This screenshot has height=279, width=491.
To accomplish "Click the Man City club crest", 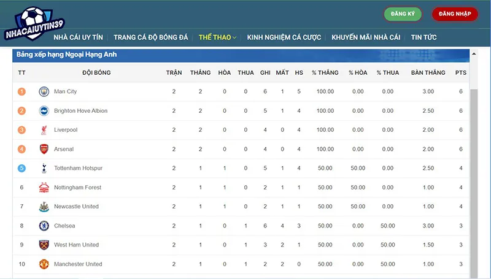I will [x=44, y=91].
